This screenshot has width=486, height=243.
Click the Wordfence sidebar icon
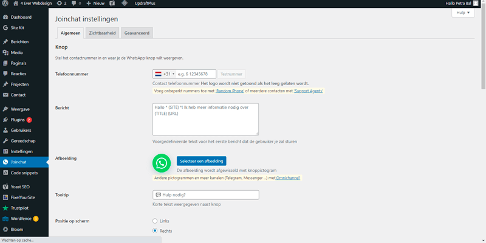(x=5, y=219)
